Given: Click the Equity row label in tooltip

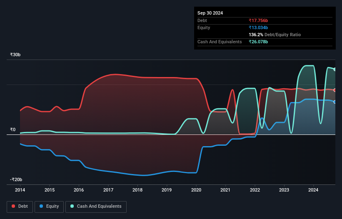Looking at the screenshot, I should pyautogui.click(x=204, y=27).
